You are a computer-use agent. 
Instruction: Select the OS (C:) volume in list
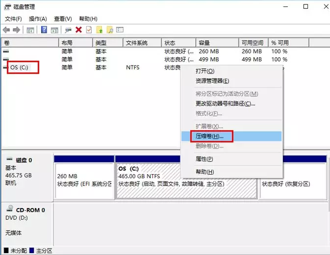[x=19, y=68]
